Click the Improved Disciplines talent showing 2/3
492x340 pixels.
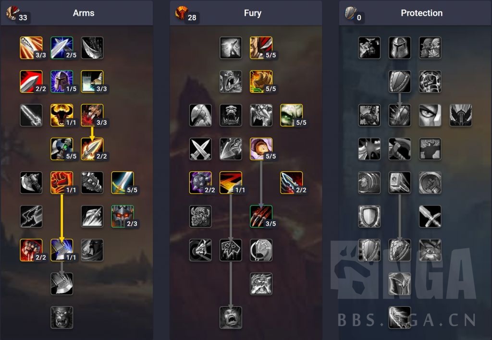123,216
